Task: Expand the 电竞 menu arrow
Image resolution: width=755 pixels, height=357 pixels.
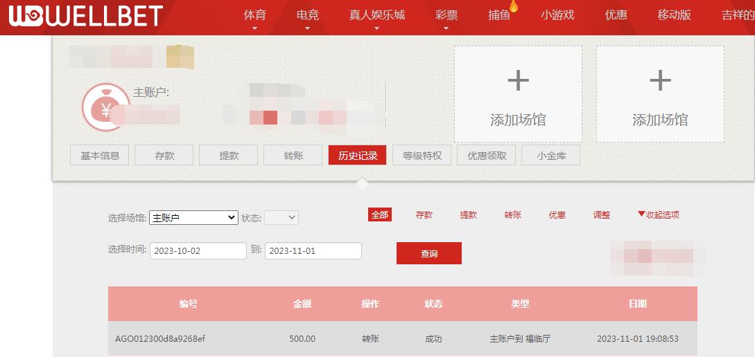Action: 308,28
